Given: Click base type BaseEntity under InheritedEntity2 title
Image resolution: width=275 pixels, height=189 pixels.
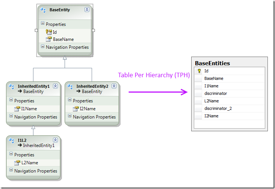Looking at the screenshot, I should (x=92, y=91).
